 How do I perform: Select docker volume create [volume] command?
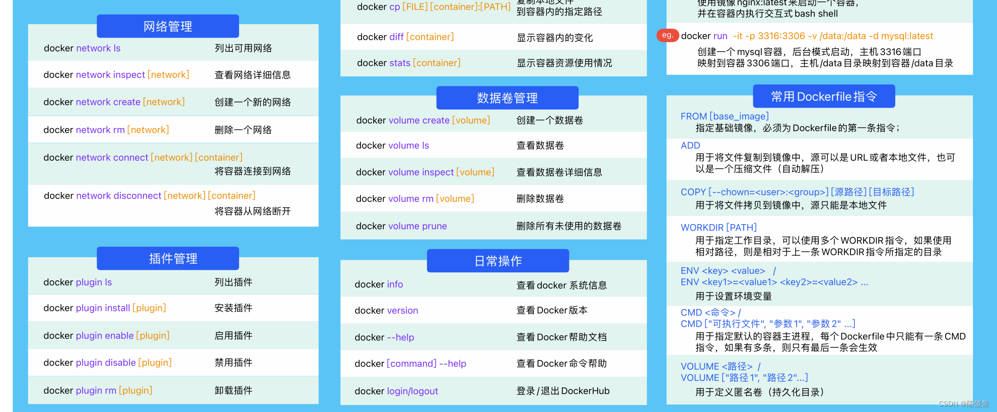pos(423,120)
